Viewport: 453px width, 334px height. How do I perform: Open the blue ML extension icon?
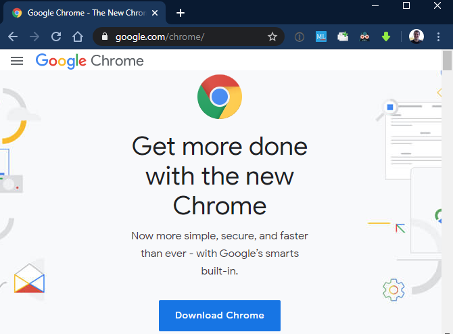[x=321, y=37]
